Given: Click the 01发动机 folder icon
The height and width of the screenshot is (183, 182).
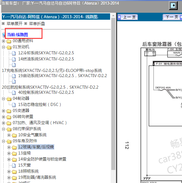Looking at the screenshot, I should pyautogui.click(x=9, y=47).
